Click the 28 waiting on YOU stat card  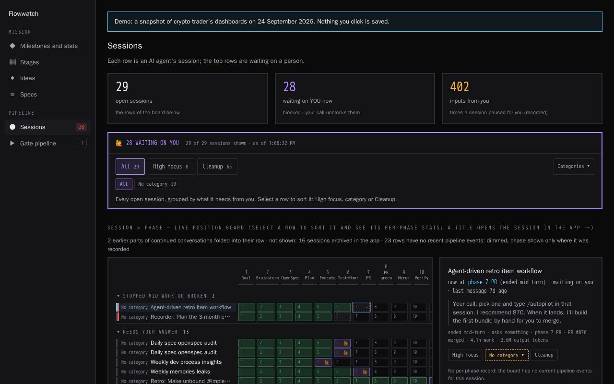pos(355,99)
